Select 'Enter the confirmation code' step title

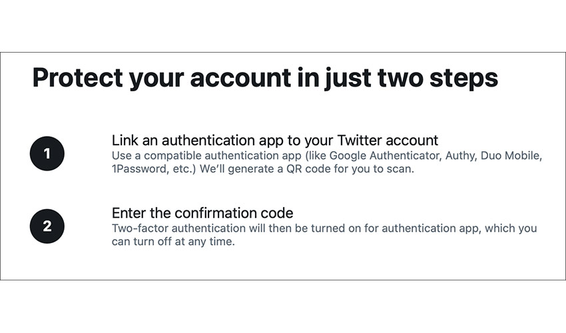point(202,212)
